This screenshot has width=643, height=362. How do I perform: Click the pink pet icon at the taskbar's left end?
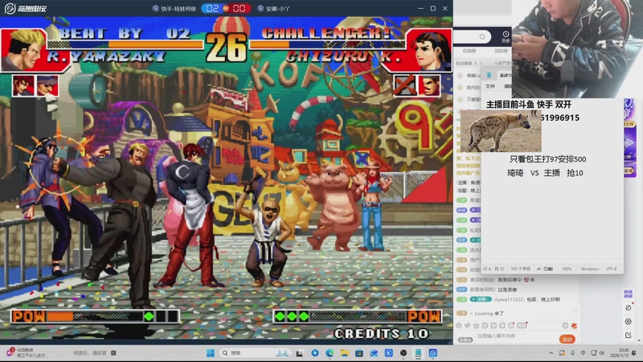pos(10,352)
